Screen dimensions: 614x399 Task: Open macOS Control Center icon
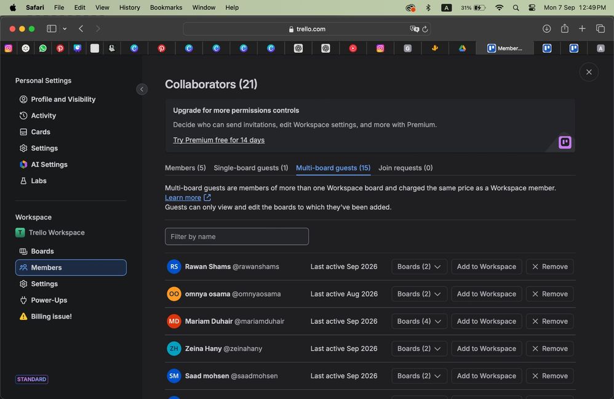pyautogui.click(x=532, y=7)
